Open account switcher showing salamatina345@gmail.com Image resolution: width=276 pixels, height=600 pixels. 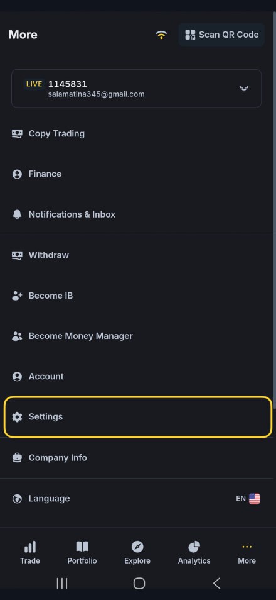137,89
